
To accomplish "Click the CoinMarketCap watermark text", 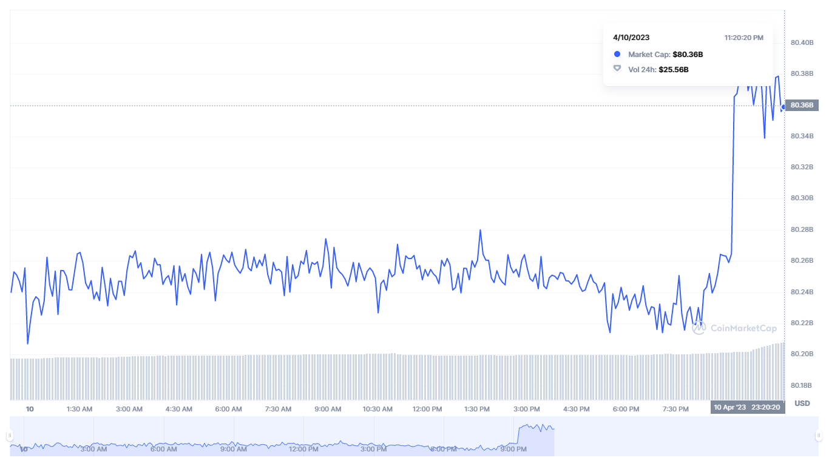I will 743,328.
